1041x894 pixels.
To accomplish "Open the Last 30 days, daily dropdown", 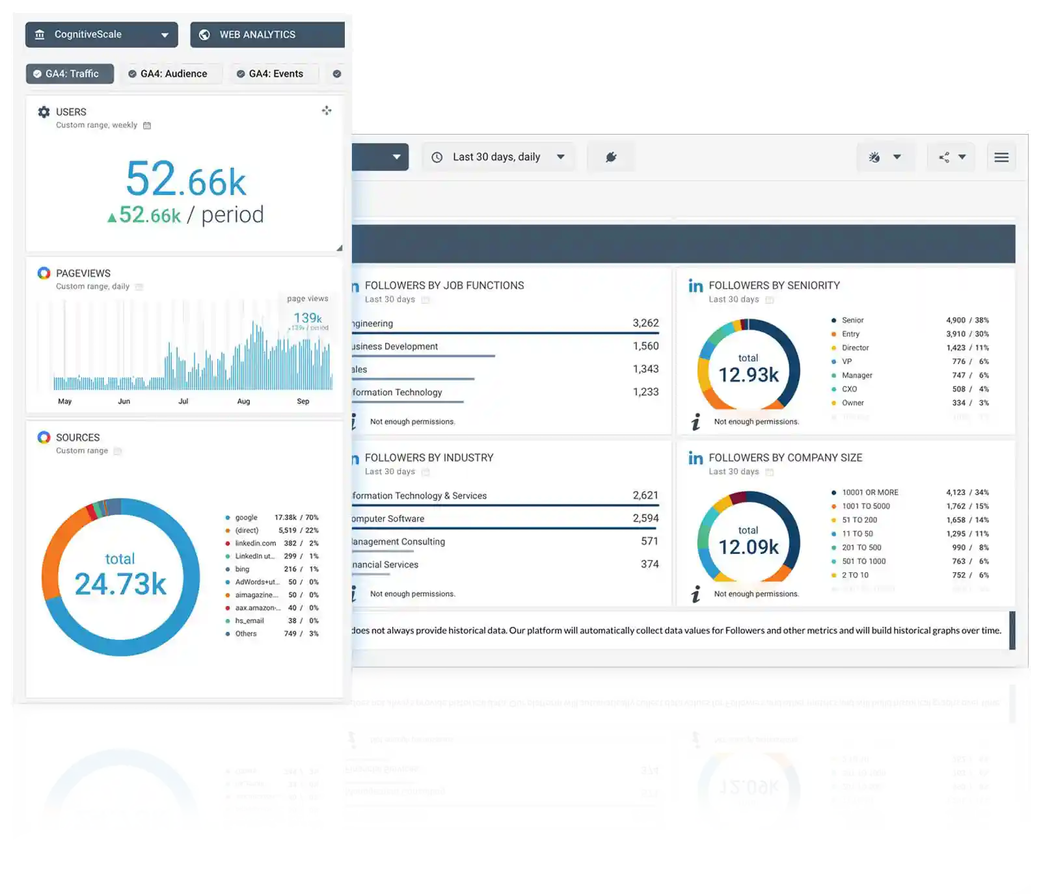I will click(498, 157).
